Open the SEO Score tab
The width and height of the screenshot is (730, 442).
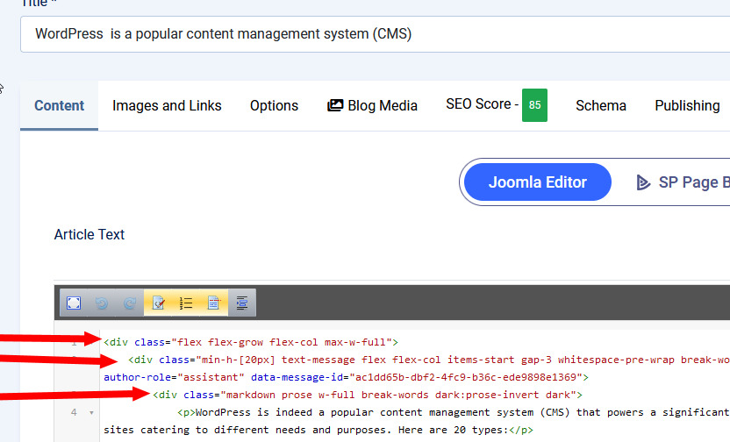pyautogui.click(x=479, y=104)
